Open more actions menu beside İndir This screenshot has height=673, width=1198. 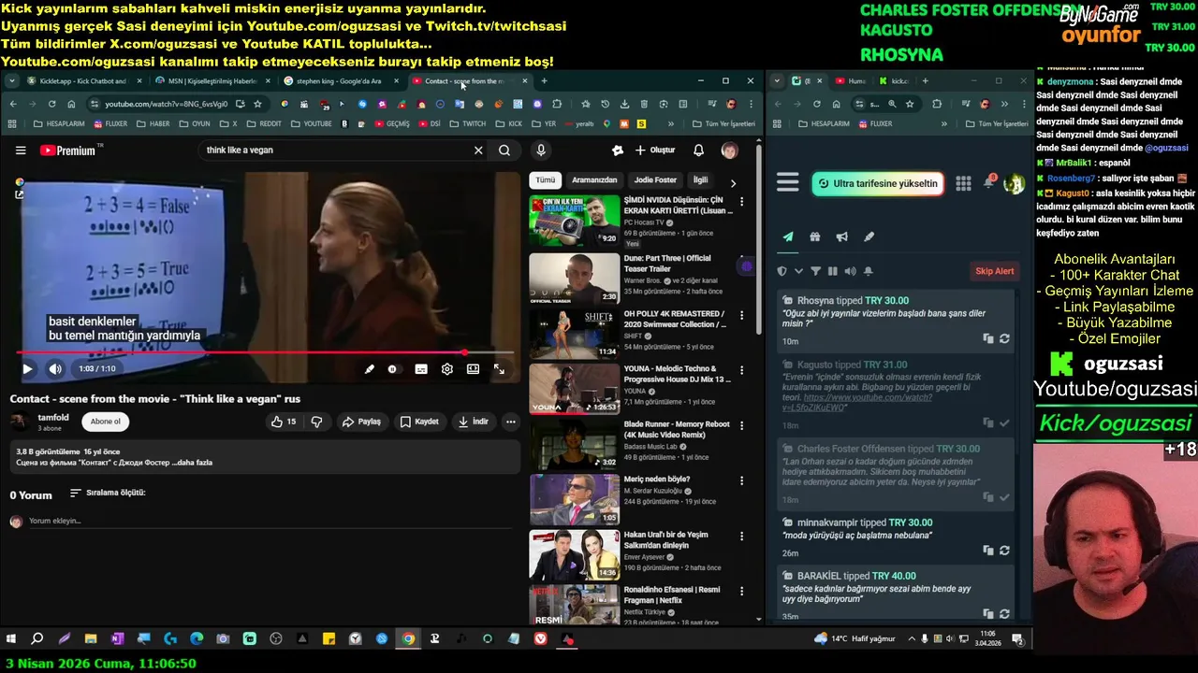point(511,422)
